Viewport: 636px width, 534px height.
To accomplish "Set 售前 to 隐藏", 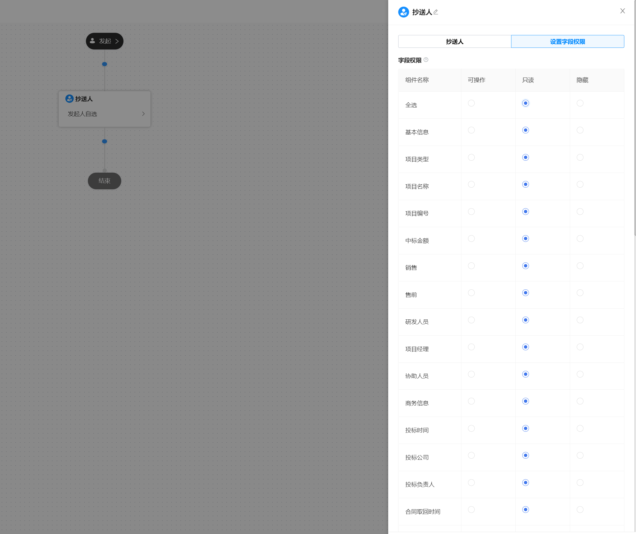I will coord(580,293).
